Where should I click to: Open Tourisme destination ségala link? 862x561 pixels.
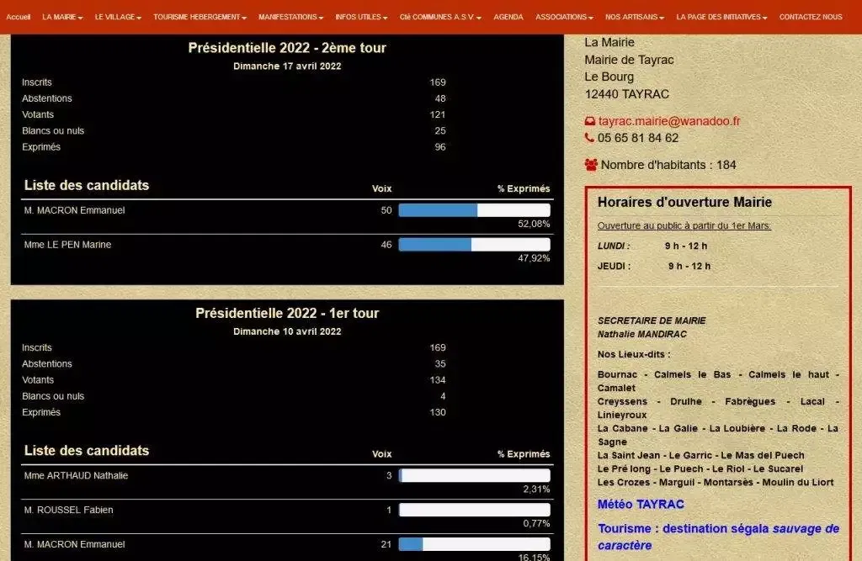(718, 537)
